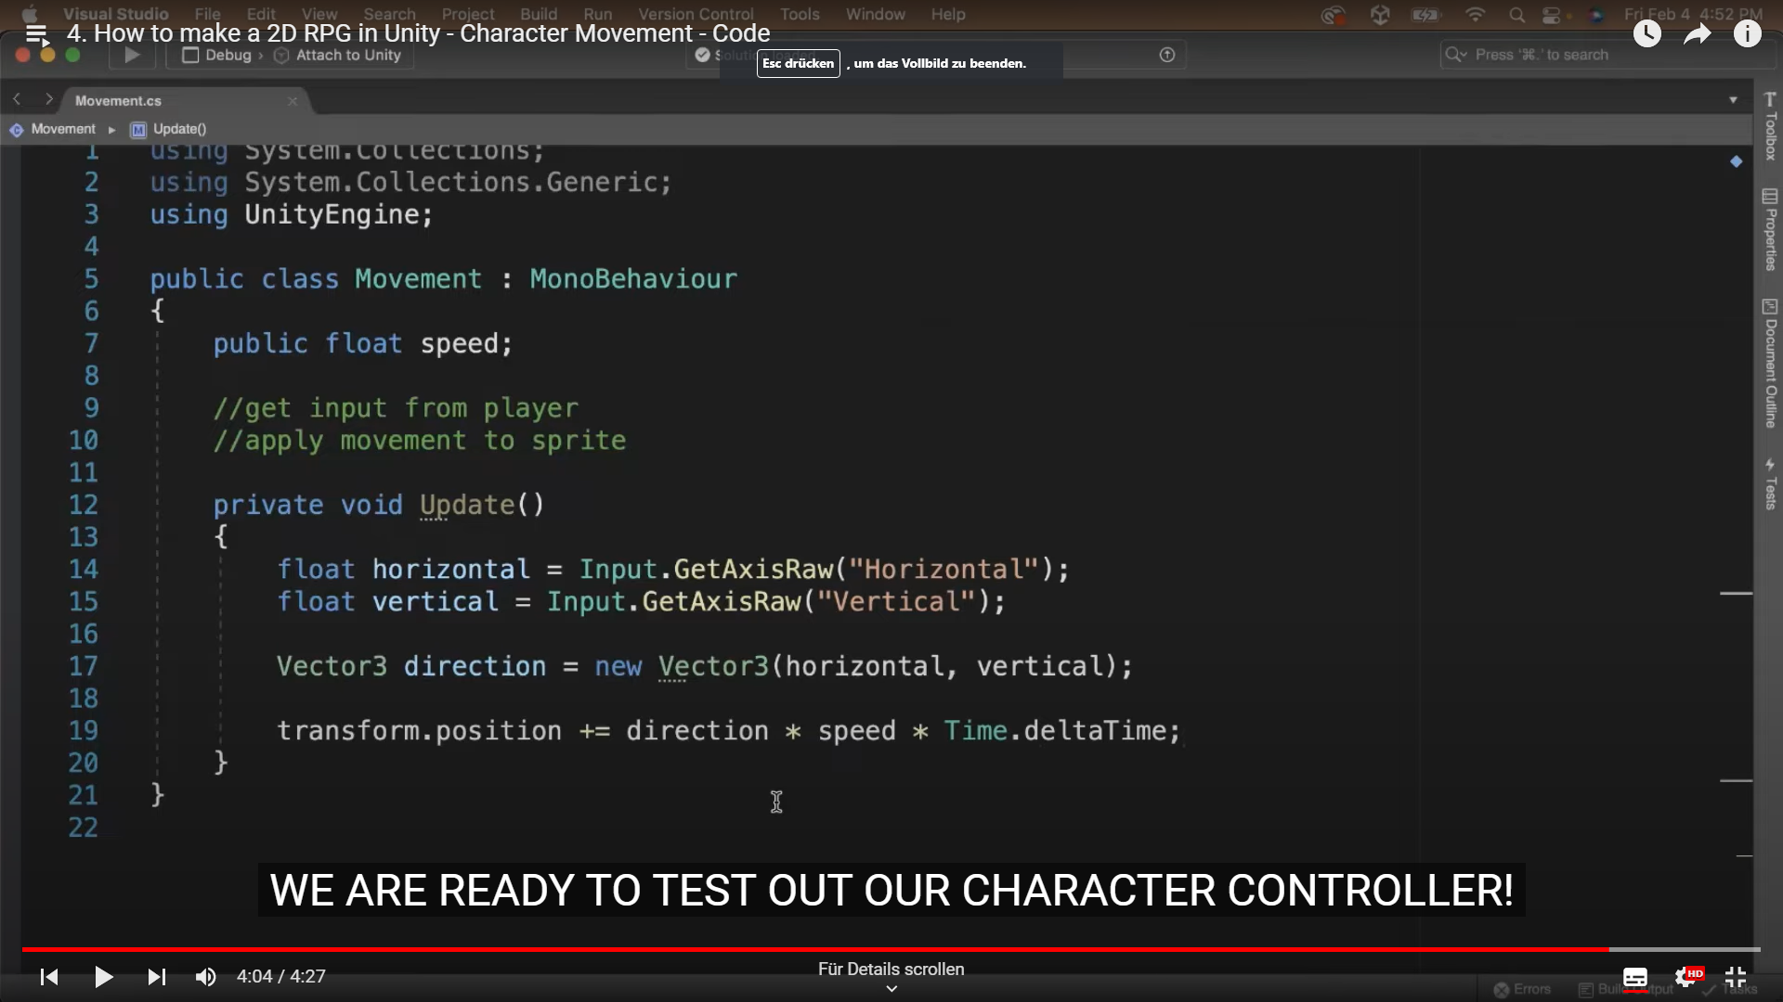Run the project with the play button
The image size is (1783, 1002).
click(131, 55)
